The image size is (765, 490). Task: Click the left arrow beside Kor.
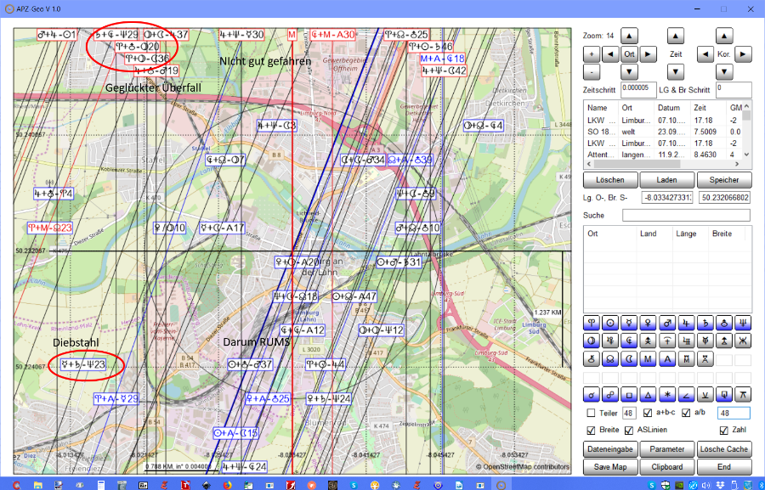(705, 54)
